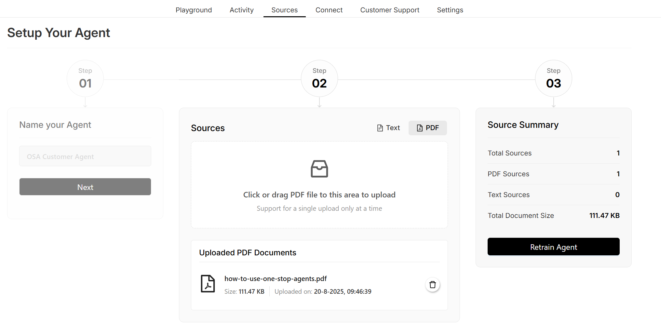Switch source input mode to Text

(388, 128)
